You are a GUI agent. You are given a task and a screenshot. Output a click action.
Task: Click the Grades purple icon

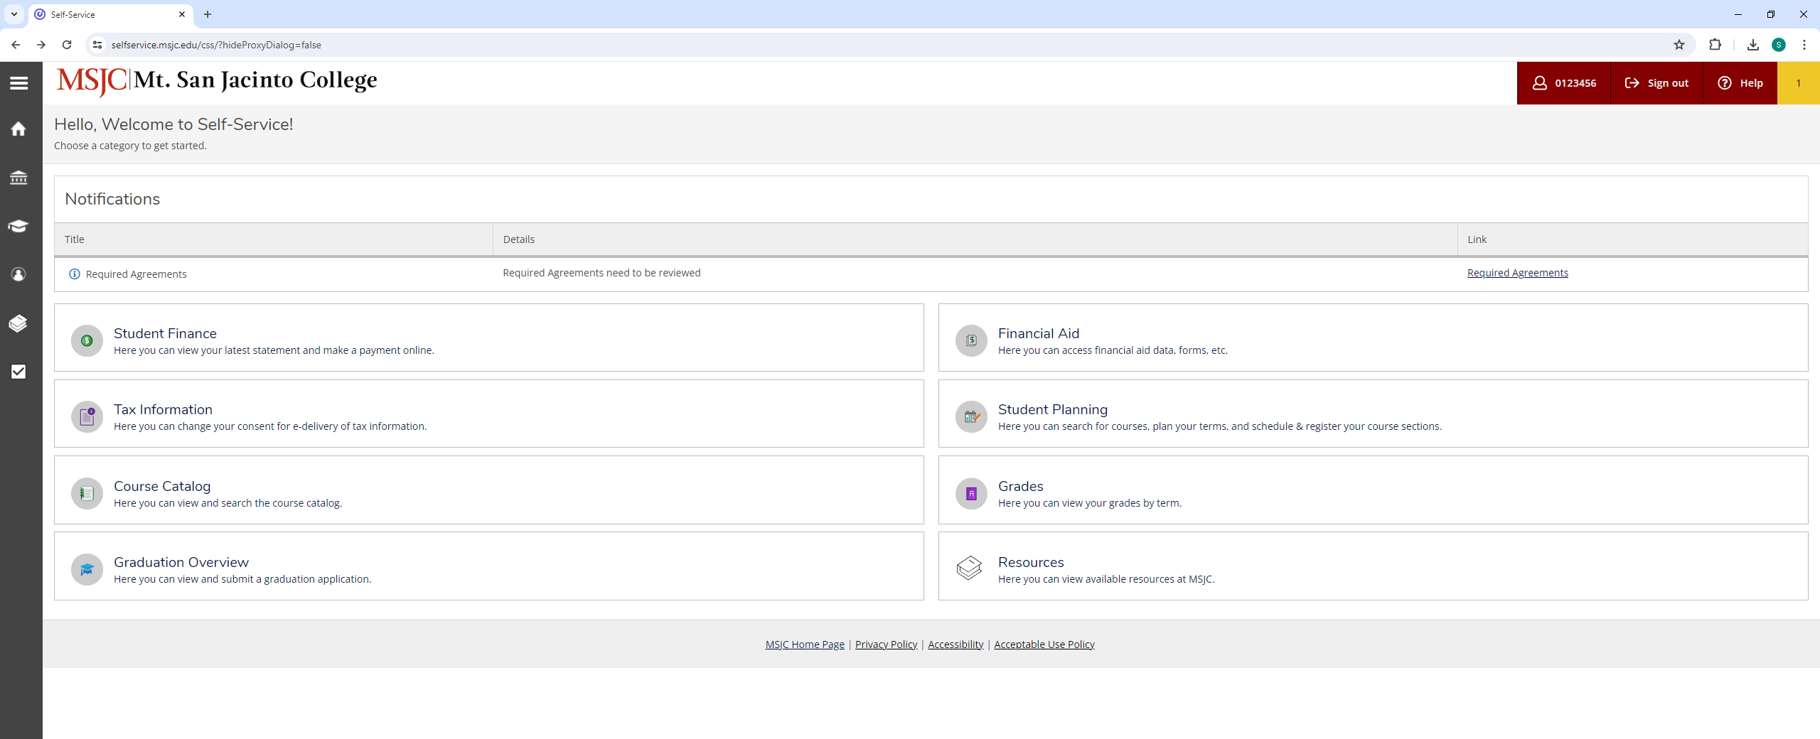[x=971, y=494]
